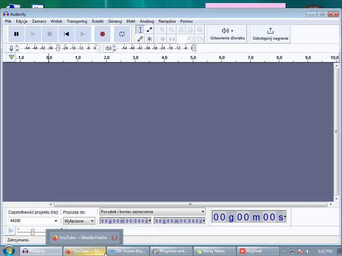Open the Transportuj menu
The height and width of the screenshot is (256, 342).
point(77,21)
